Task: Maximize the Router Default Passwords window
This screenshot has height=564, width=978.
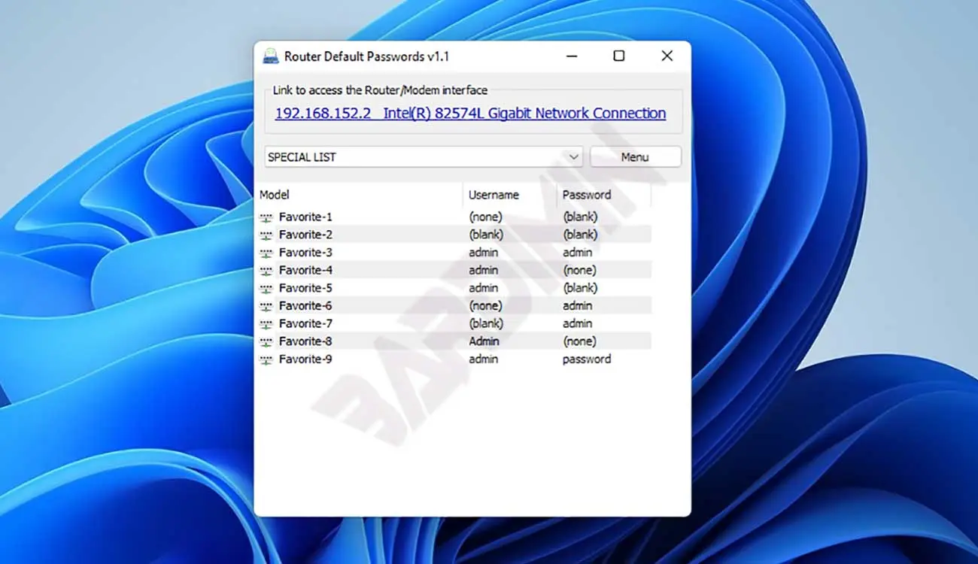Action: pos(618,56)
